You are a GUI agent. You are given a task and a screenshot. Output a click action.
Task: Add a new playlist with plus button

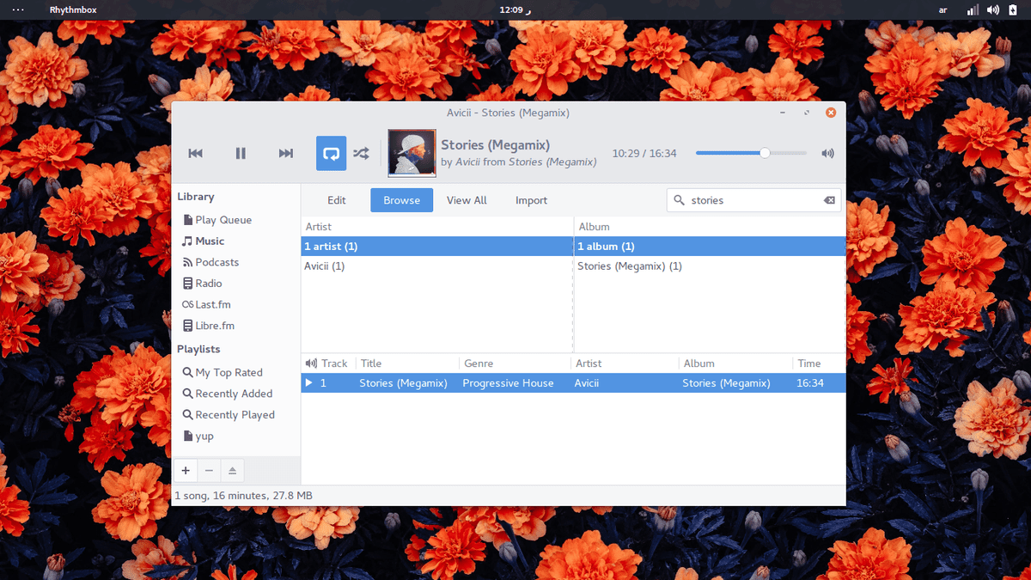point(186,471)
